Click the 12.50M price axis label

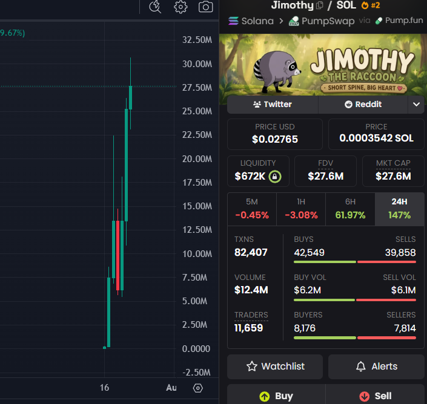click(x=197, y=230)
